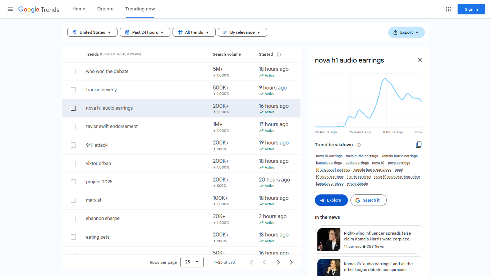Tick the 'marxist' row checkbox

tap(73, 200)
